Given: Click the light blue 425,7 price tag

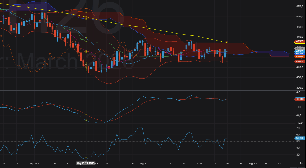Looking at the screenshot, I should (300, 51).
